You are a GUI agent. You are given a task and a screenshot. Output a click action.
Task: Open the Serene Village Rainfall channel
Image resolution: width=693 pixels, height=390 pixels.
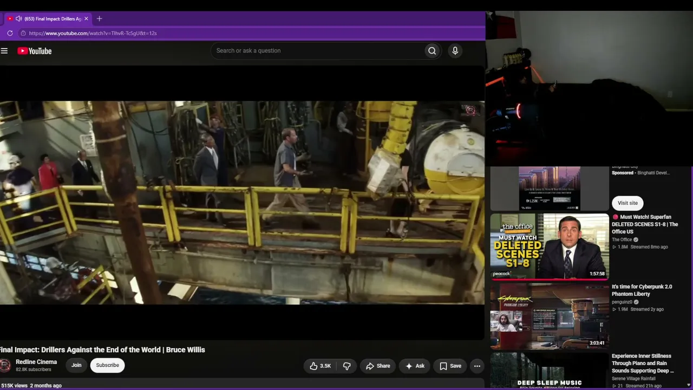click(633, 379)
